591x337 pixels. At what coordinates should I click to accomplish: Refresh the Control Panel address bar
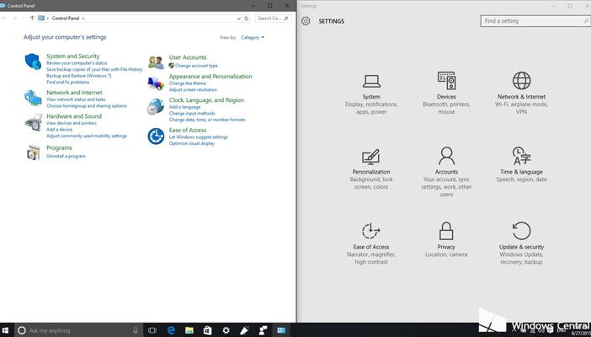[x=246, y=18]
